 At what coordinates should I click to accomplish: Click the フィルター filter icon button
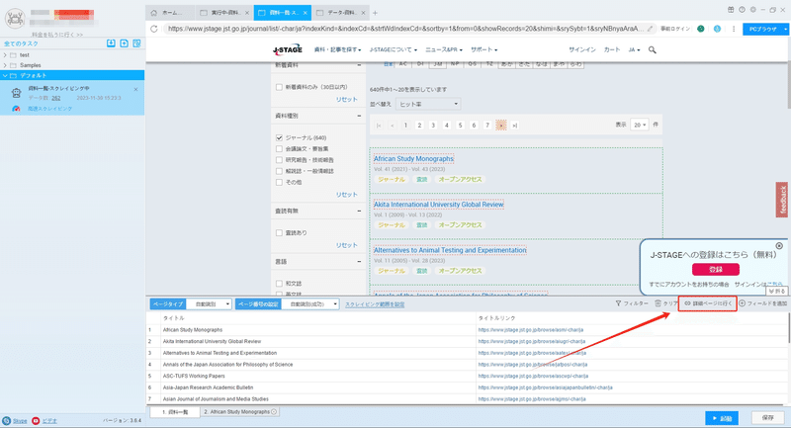click(632, 303)
